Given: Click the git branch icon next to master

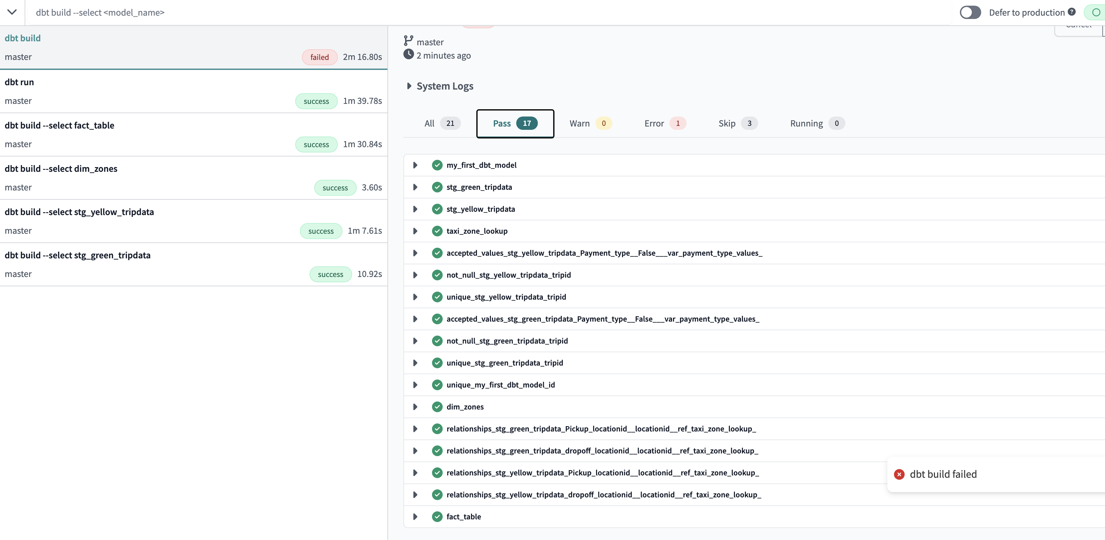Looking at the screenshot, I should click(x=408, y=41).
